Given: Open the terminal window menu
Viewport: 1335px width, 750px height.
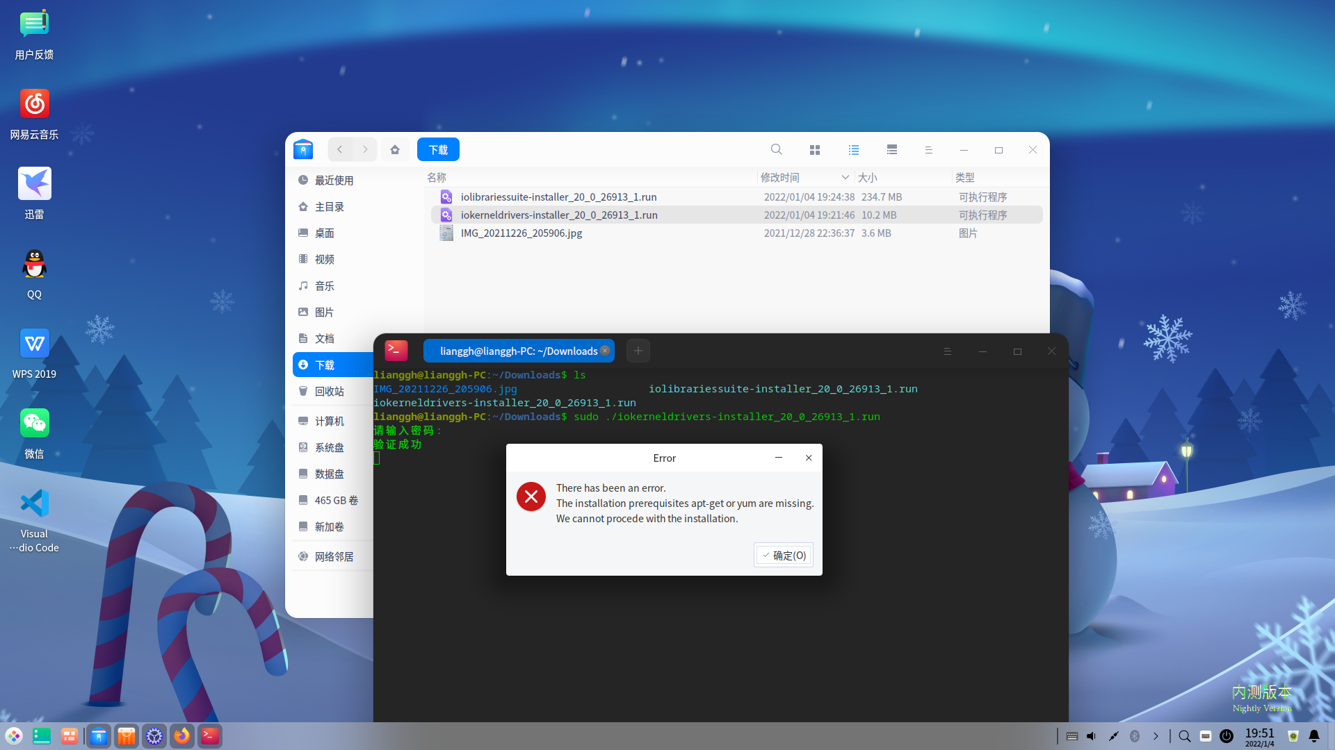Looking at the screenshot, I should [x=947, y=351].
